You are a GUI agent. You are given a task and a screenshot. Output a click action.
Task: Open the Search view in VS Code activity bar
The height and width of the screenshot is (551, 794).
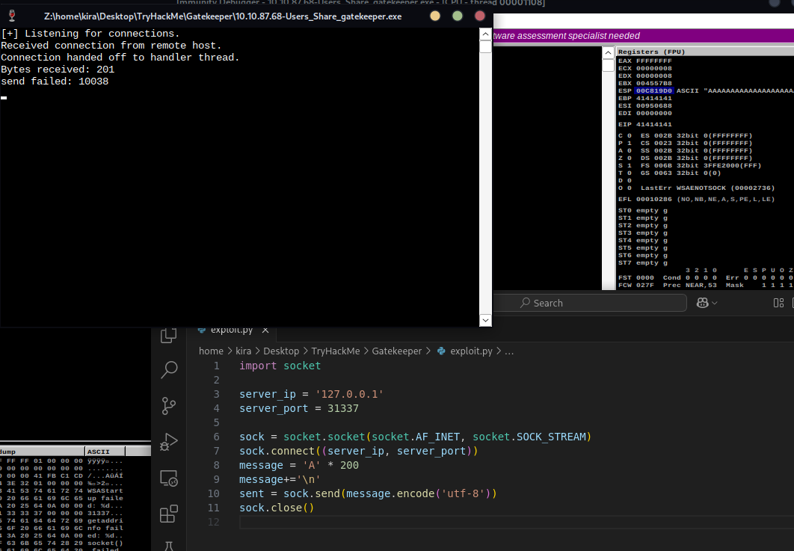169,369
